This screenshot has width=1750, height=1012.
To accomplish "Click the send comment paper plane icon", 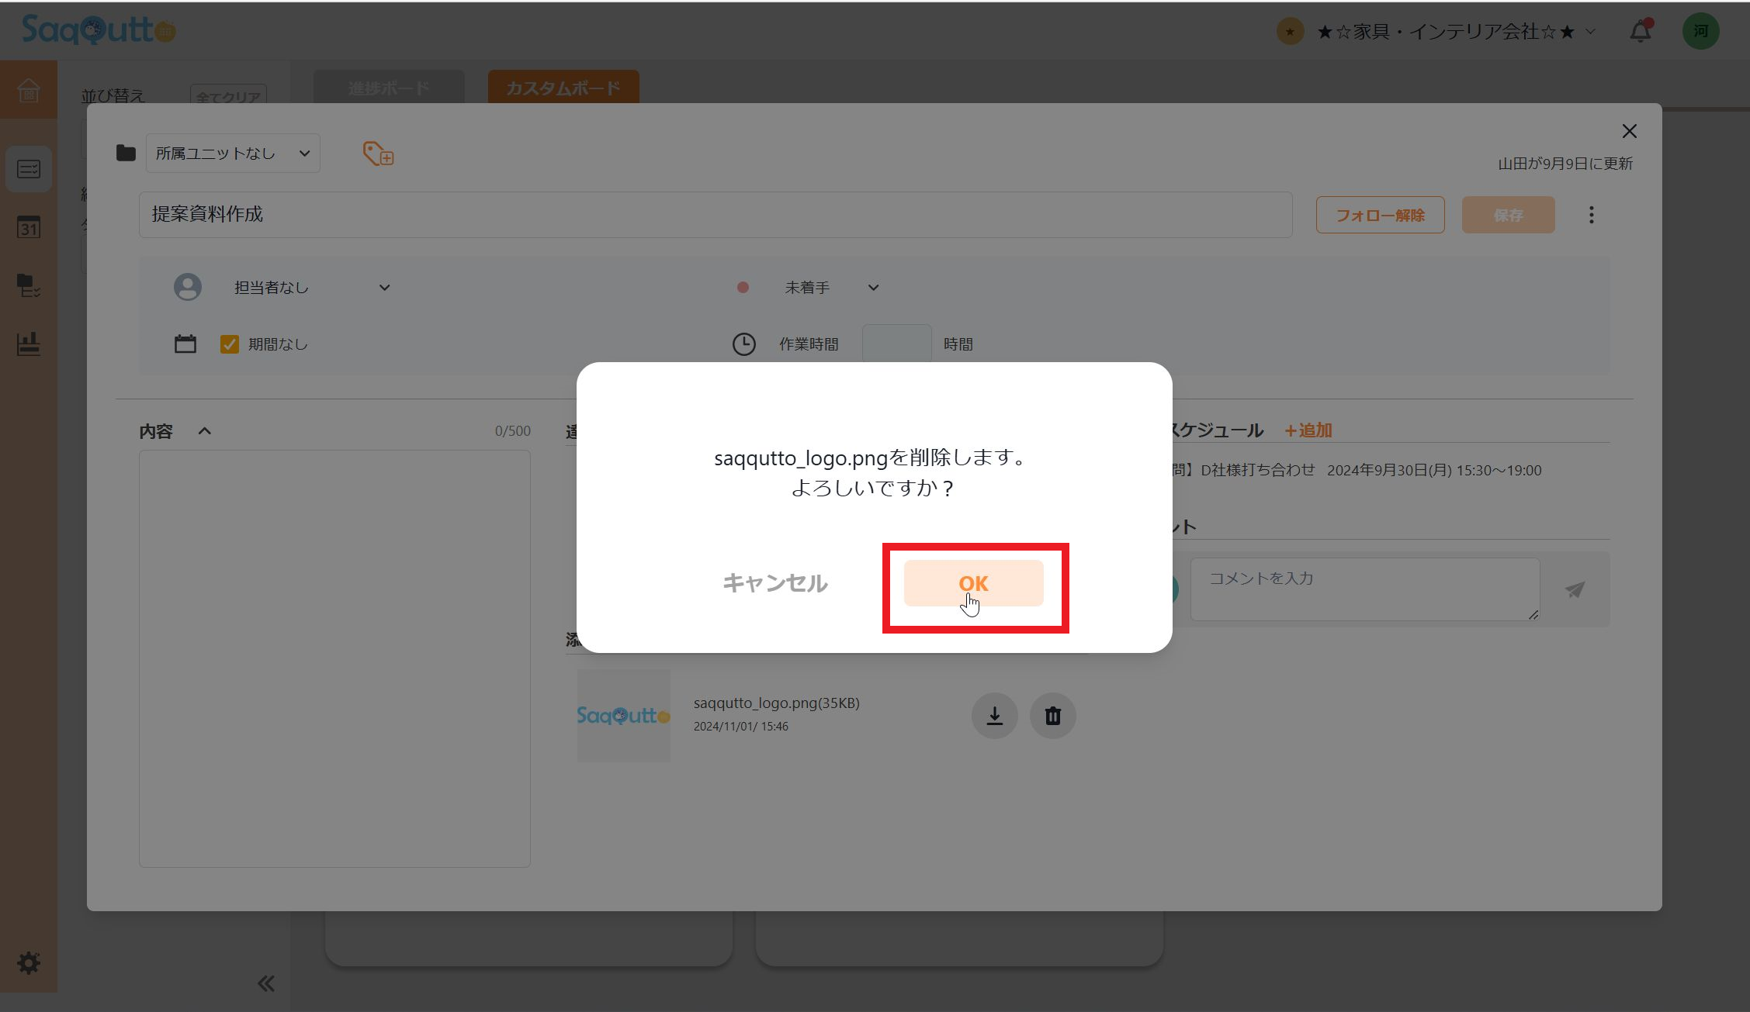I will click(1575, 590).
